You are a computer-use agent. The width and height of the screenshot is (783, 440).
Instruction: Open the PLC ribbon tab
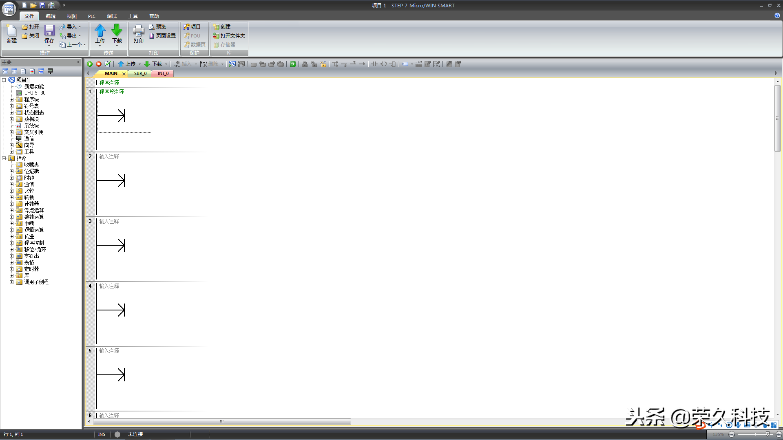(92, 16)
